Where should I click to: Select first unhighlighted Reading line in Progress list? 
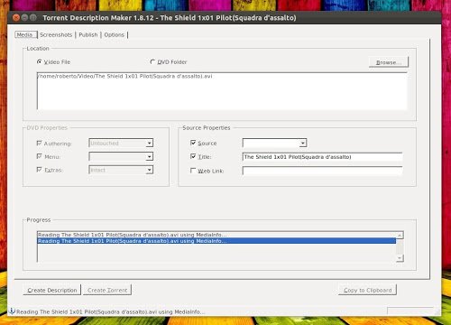pyautogui.click(x=216, y=235)
